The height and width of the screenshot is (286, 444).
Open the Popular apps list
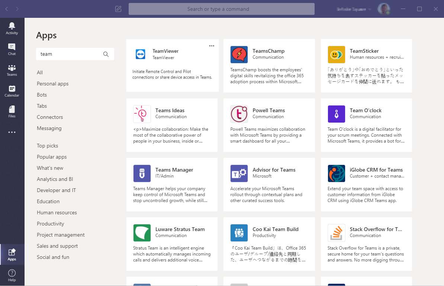click(52, 157)
